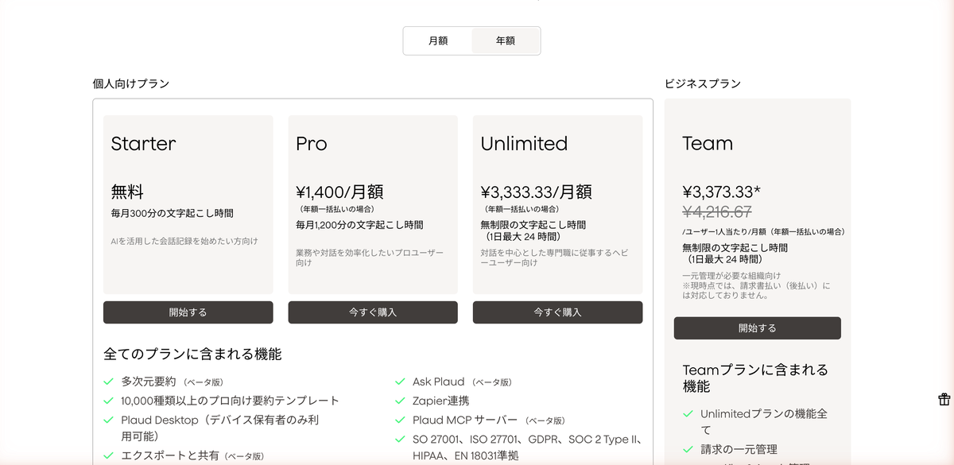Click the checkmark beside Plaud Desktop
This screenshot has width=954, height=465.
click(108, 420)
